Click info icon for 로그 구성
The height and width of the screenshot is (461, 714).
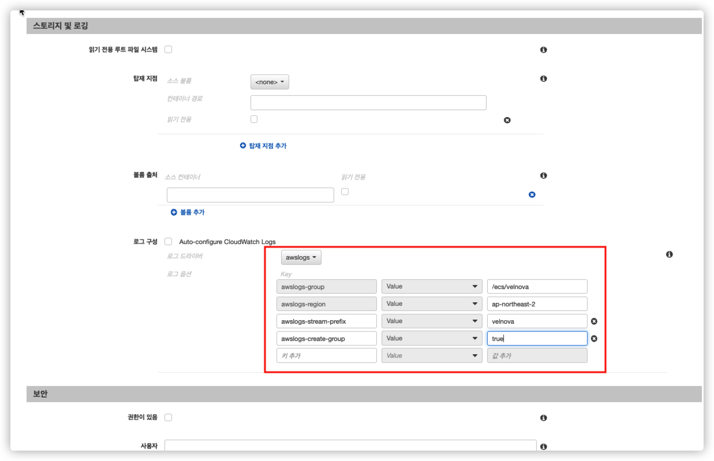tap(669, 254)
